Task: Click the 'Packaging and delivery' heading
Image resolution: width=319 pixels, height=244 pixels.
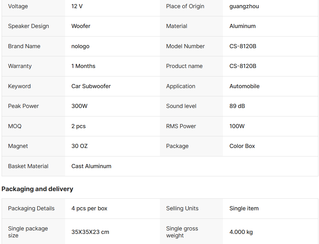Action: pyautogui.click(x=37, y=189)
